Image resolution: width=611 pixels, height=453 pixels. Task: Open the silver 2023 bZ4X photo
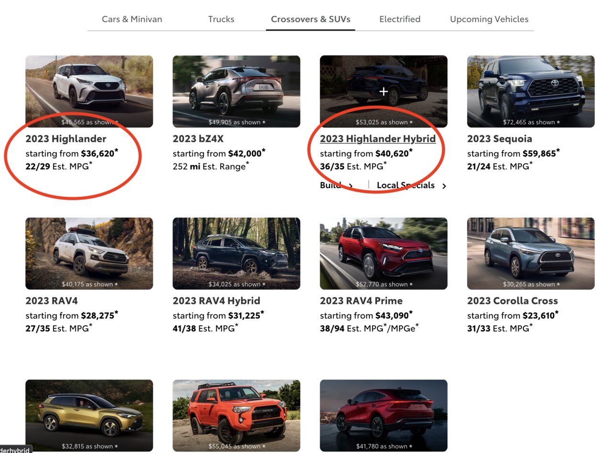click(236, 91)
